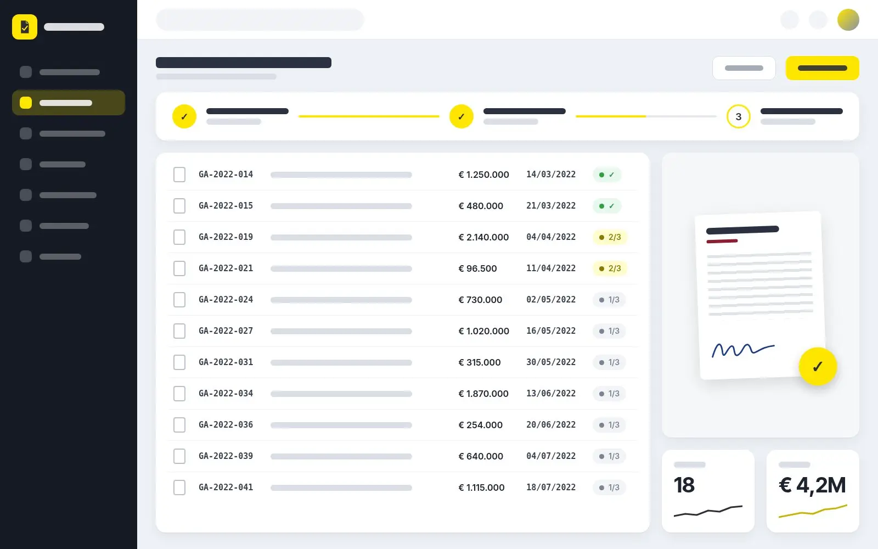
Task: Click the progress line between steps two and three
Action: [646, 116]
